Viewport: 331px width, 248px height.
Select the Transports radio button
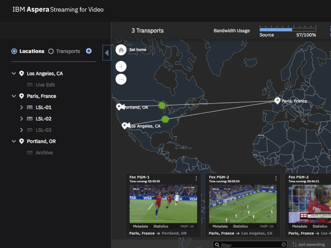tap(51, 51)
